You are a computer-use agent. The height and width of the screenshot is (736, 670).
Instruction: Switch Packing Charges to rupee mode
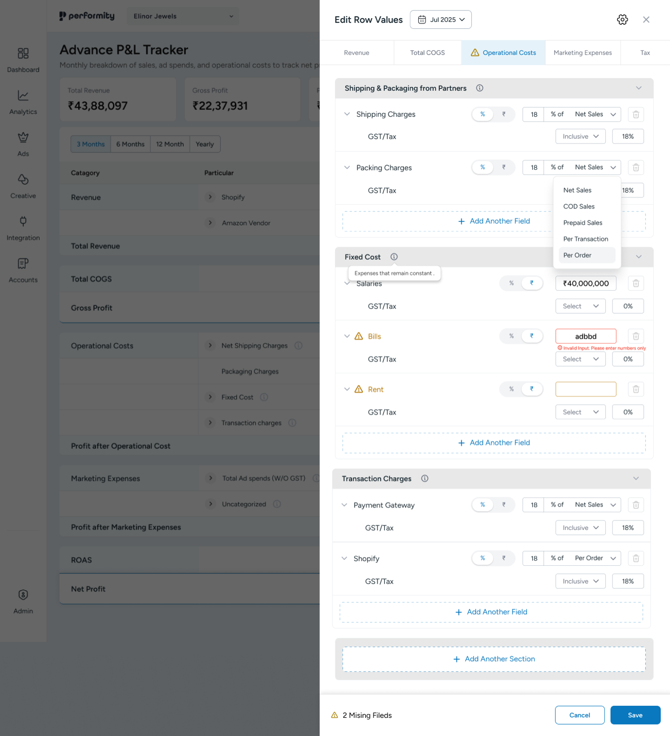click(503, 167)
